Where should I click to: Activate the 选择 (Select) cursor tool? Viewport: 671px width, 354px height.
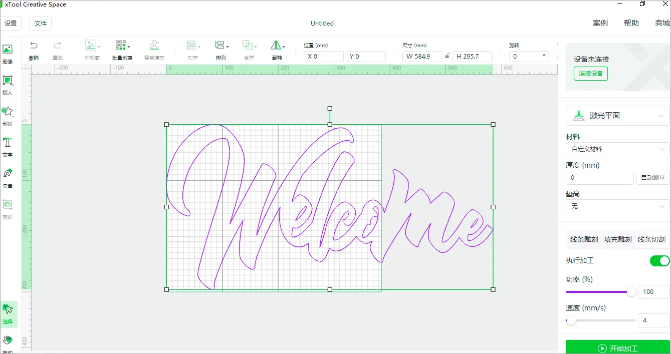click(8, 314)
